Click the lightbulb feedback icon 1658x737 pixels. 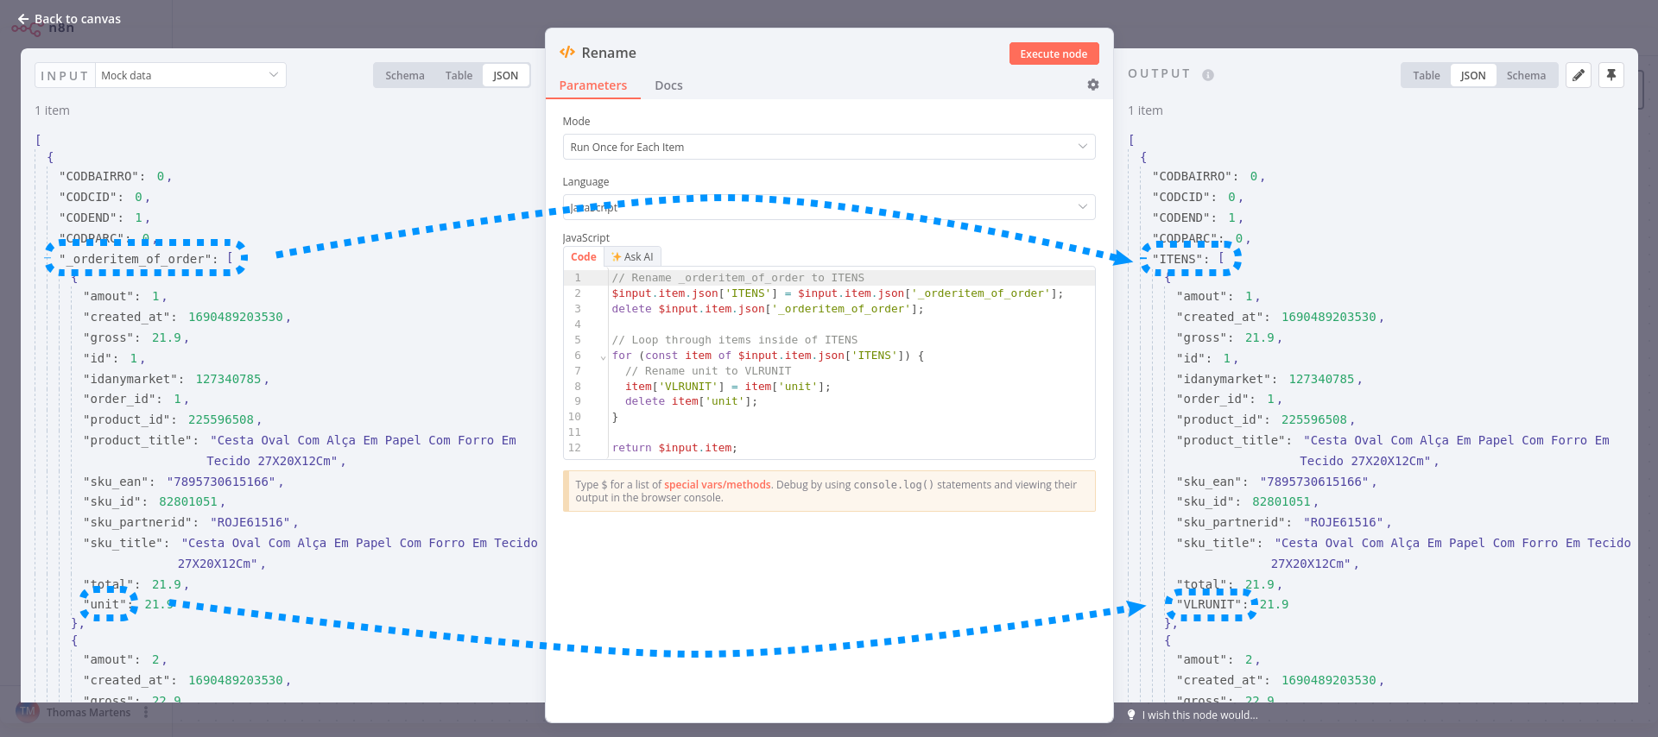click(x=1131, y=715)
